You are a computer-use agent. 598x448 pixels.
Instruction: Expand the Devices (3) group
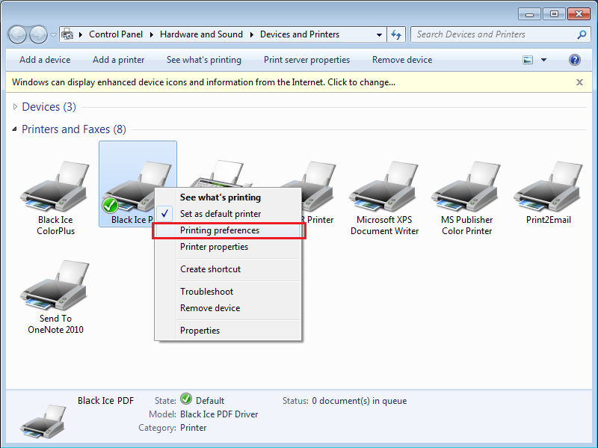[15, 107]
